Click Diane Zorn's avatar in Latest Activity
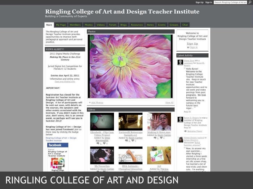Viewport: 253px width, 189px height. [180, 62]
